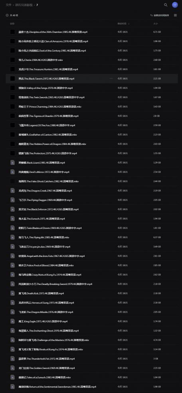Open the search icon in the header

[166, 5]
